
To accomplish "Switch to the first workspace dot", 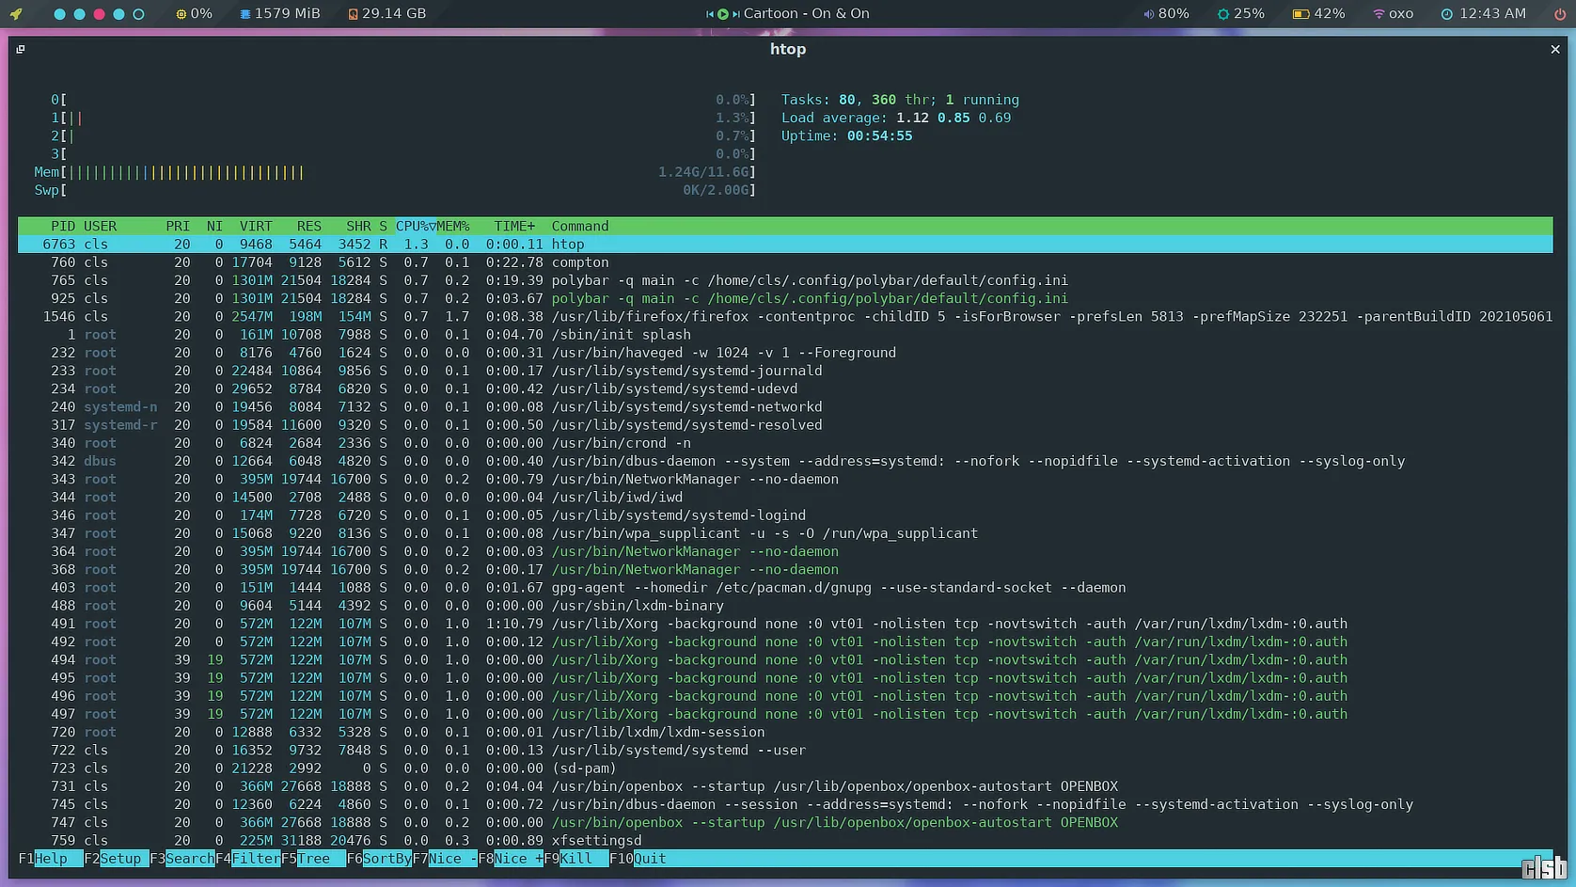I will click(59, 14).
